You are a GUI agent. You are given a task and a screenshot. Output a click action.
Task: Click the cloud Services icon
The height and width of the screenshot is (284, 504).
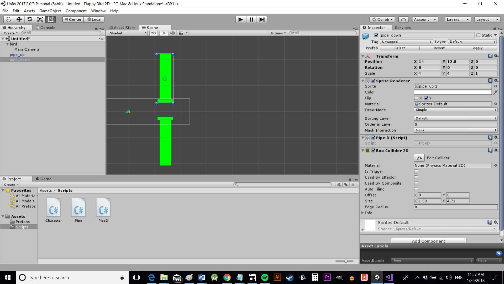pos(403,19)
